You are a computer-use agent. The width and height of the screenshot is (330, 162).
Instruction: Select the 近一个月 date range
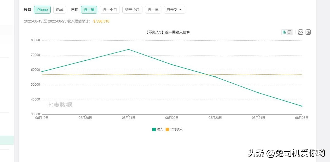tap(110, 10)
